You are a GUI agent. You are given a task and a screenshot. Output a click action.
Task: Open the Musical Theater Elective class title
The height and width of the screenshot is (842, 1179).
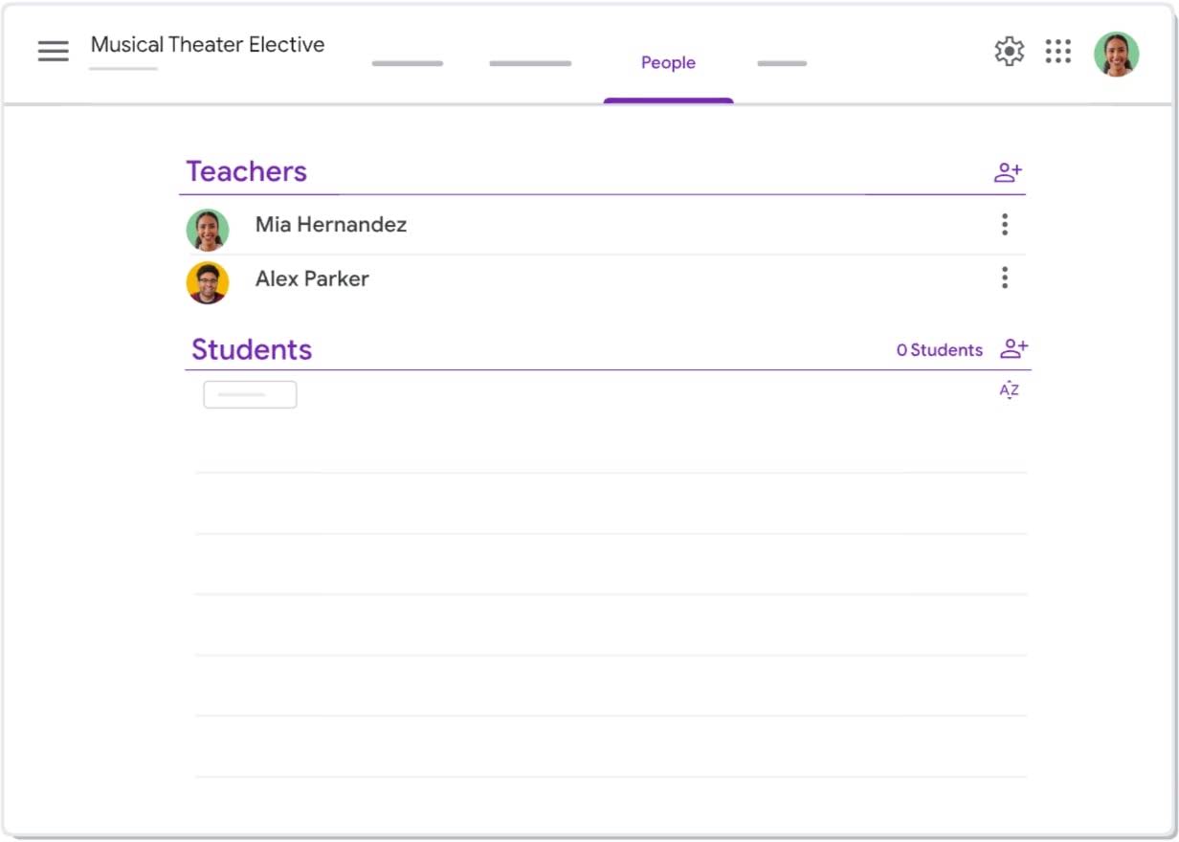tap(208, 45)
